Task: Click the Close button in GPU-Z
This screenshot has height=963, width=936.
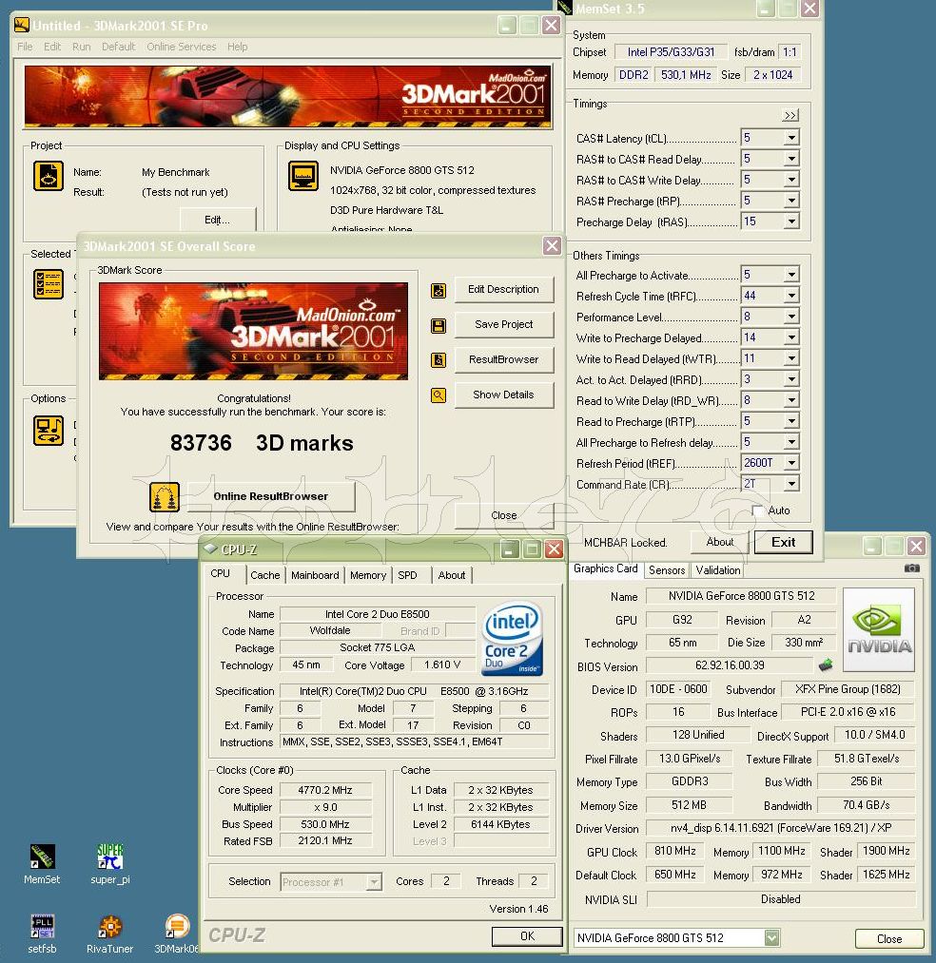Action: (x=889, y=938)
